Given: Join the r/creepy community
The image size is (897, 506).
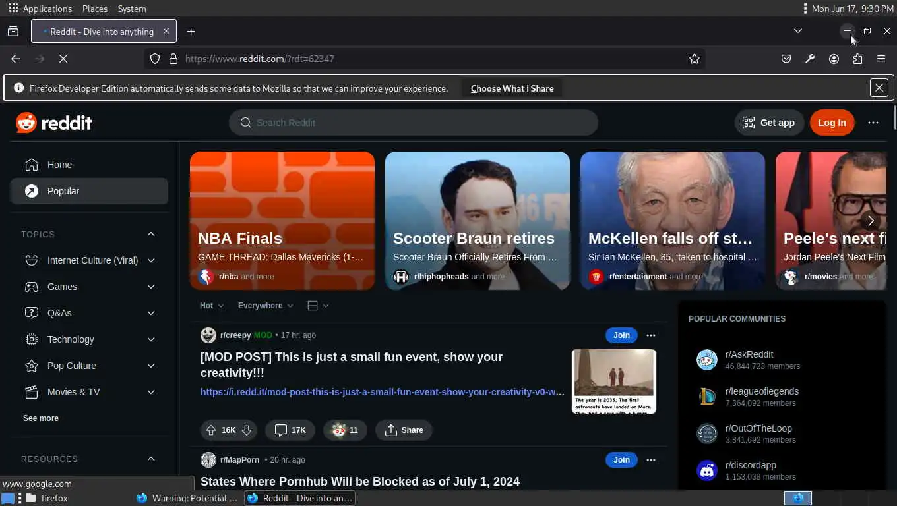Looking at the screenshot, I should tap(621, 335).
